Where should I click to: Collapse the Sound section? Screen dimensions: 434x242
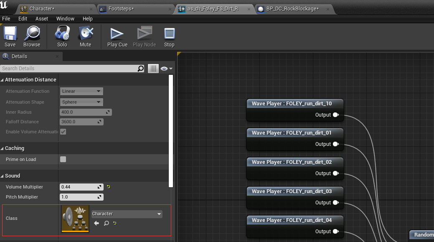[2, 176]
